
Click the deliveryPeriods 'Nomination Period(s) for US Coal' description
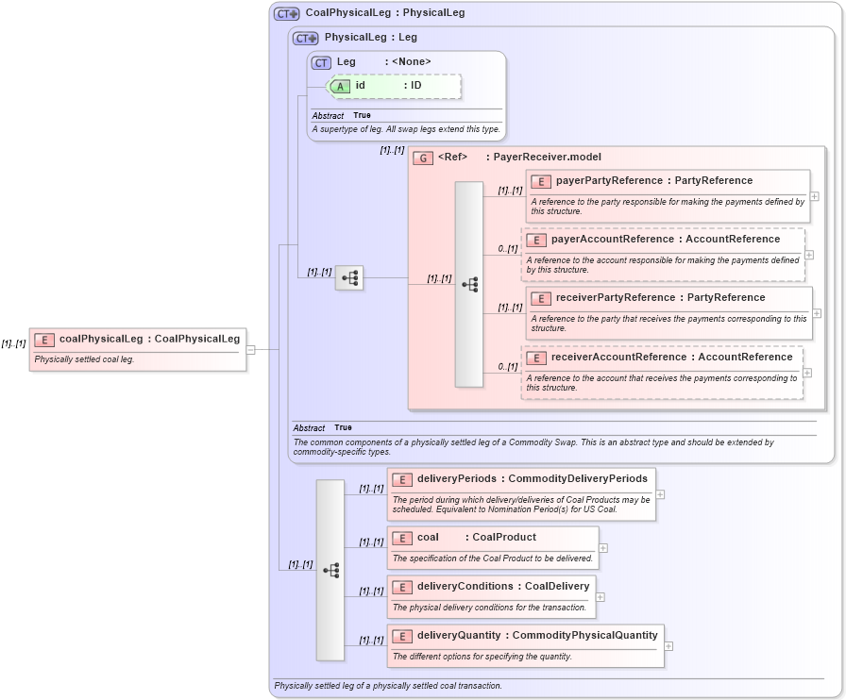click(521, 504)
